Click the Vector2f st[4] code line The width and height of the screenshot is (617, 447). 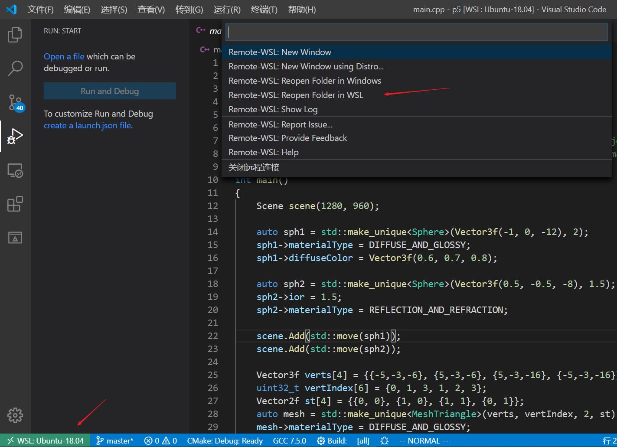(x=390, y=401)
